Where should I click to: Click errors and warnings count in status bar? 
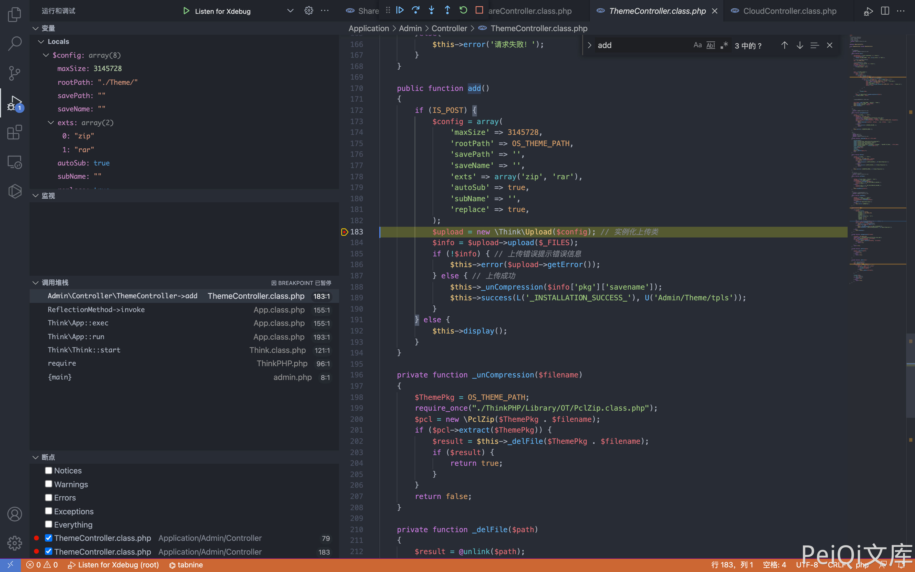click(x=42, y=565)
